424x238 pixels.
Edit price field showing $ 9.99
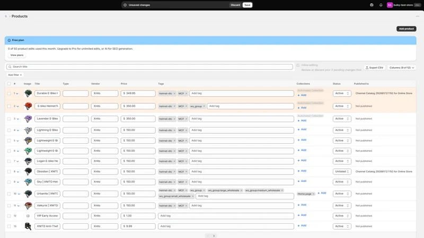click(x=138, y=226)
